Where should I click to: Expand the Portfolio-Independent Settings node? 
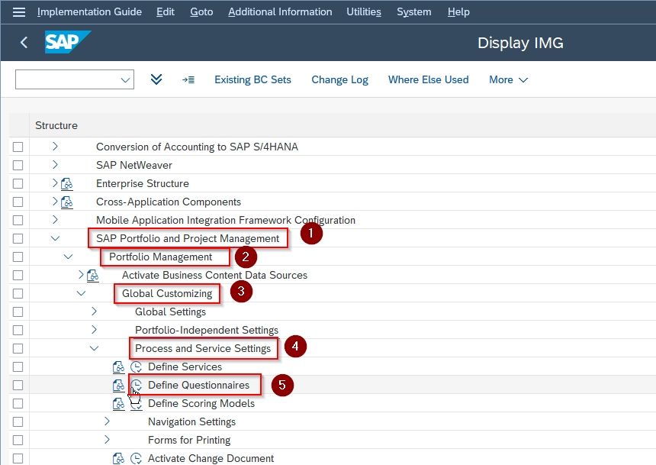94,330
